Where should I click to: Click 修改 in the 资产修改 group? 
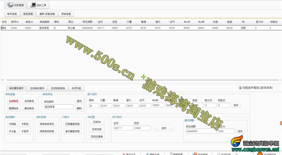pyautogui.click(x=164, y=128)
